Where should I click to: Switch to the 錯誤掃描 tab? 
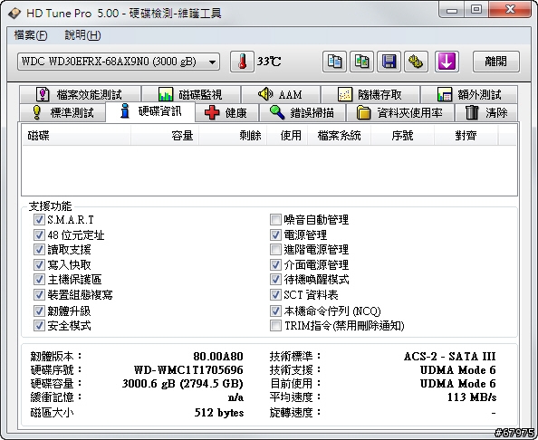click(x=303, y=112)
